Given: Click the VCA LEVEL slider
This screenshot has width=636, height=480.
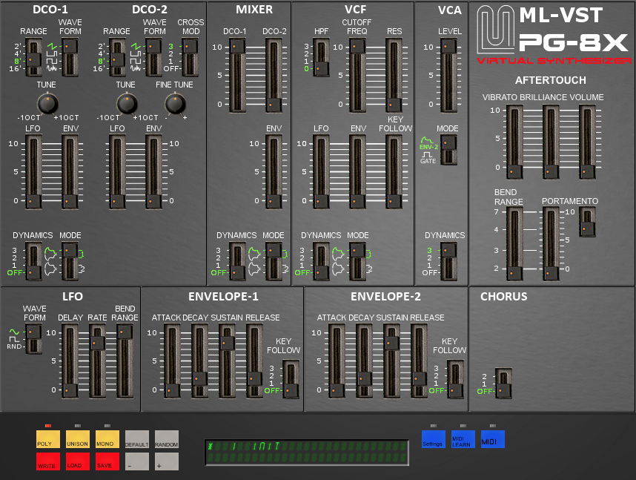Looking at the screenshot, I should [x=448, y=76].
